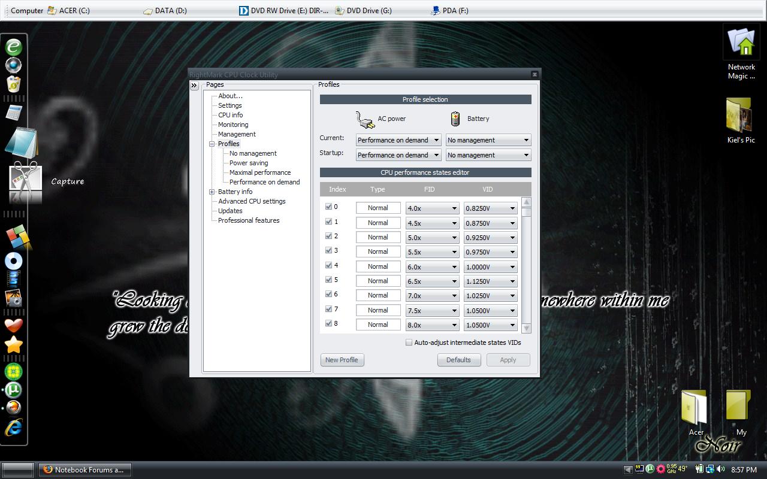Screen dimensions: 767x479
Task: Open AC power Current profile dropdown
Action: [398, 140]
